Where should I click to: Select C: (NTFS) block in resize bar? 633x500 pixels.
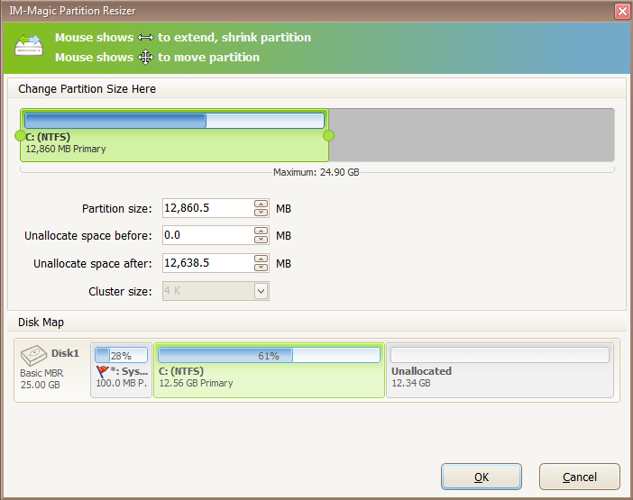(x=174, y=135)
